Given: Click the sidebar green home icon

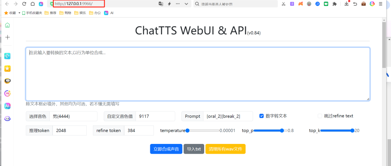Looking at the screenshot, I should tap(8, 25).
